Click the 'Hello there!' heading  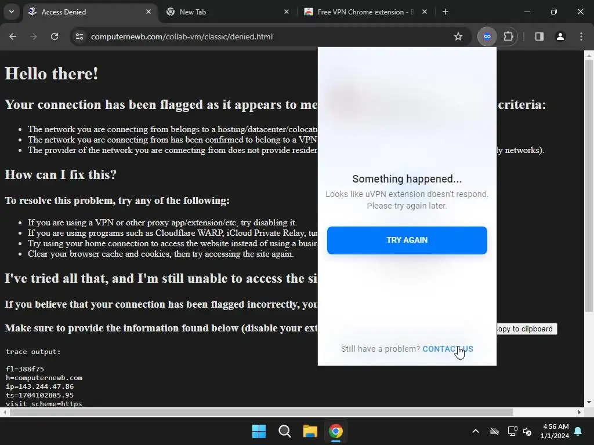pos(52,74)
